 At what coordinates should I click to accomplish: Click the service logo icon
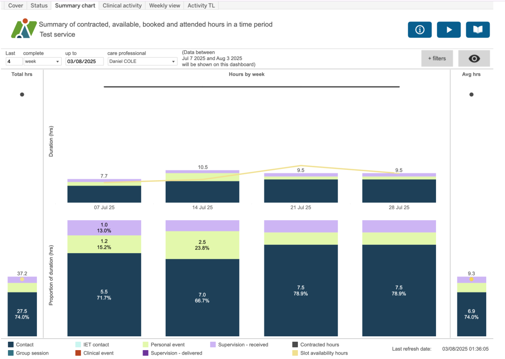click(x=24, y=29)
